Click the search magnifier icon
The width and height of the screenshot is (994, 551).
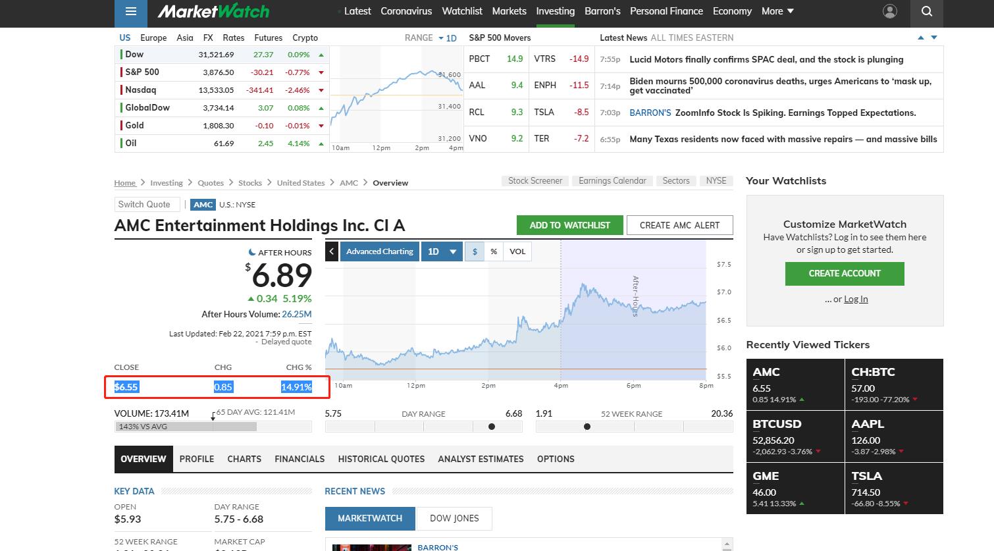tap(926, 11)
